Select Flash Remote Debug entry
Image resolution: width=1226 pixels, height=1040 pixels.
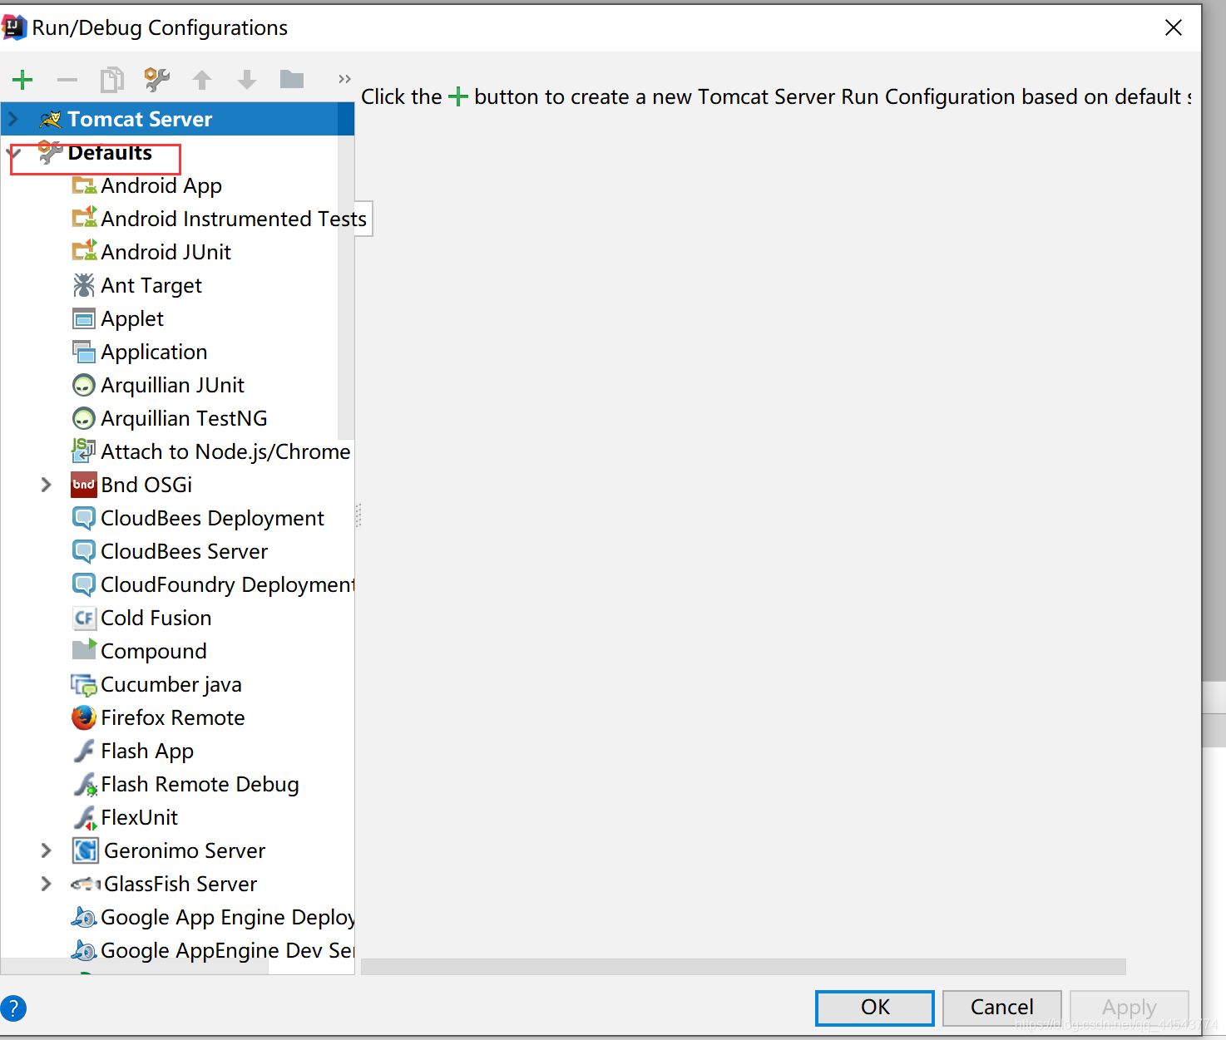point(200,785)
